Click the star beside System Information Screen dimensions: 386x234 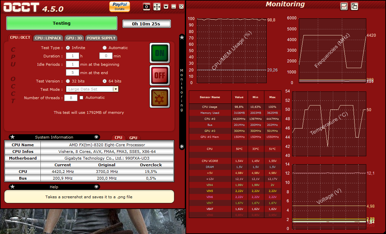(x=13, y=137)
